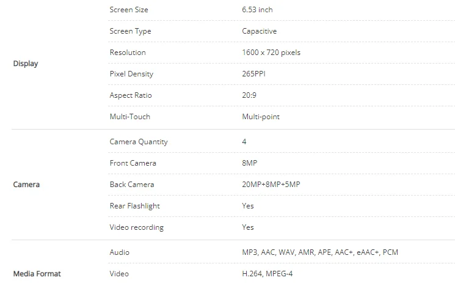Click the Pixel Density label

tap(131, 74)
